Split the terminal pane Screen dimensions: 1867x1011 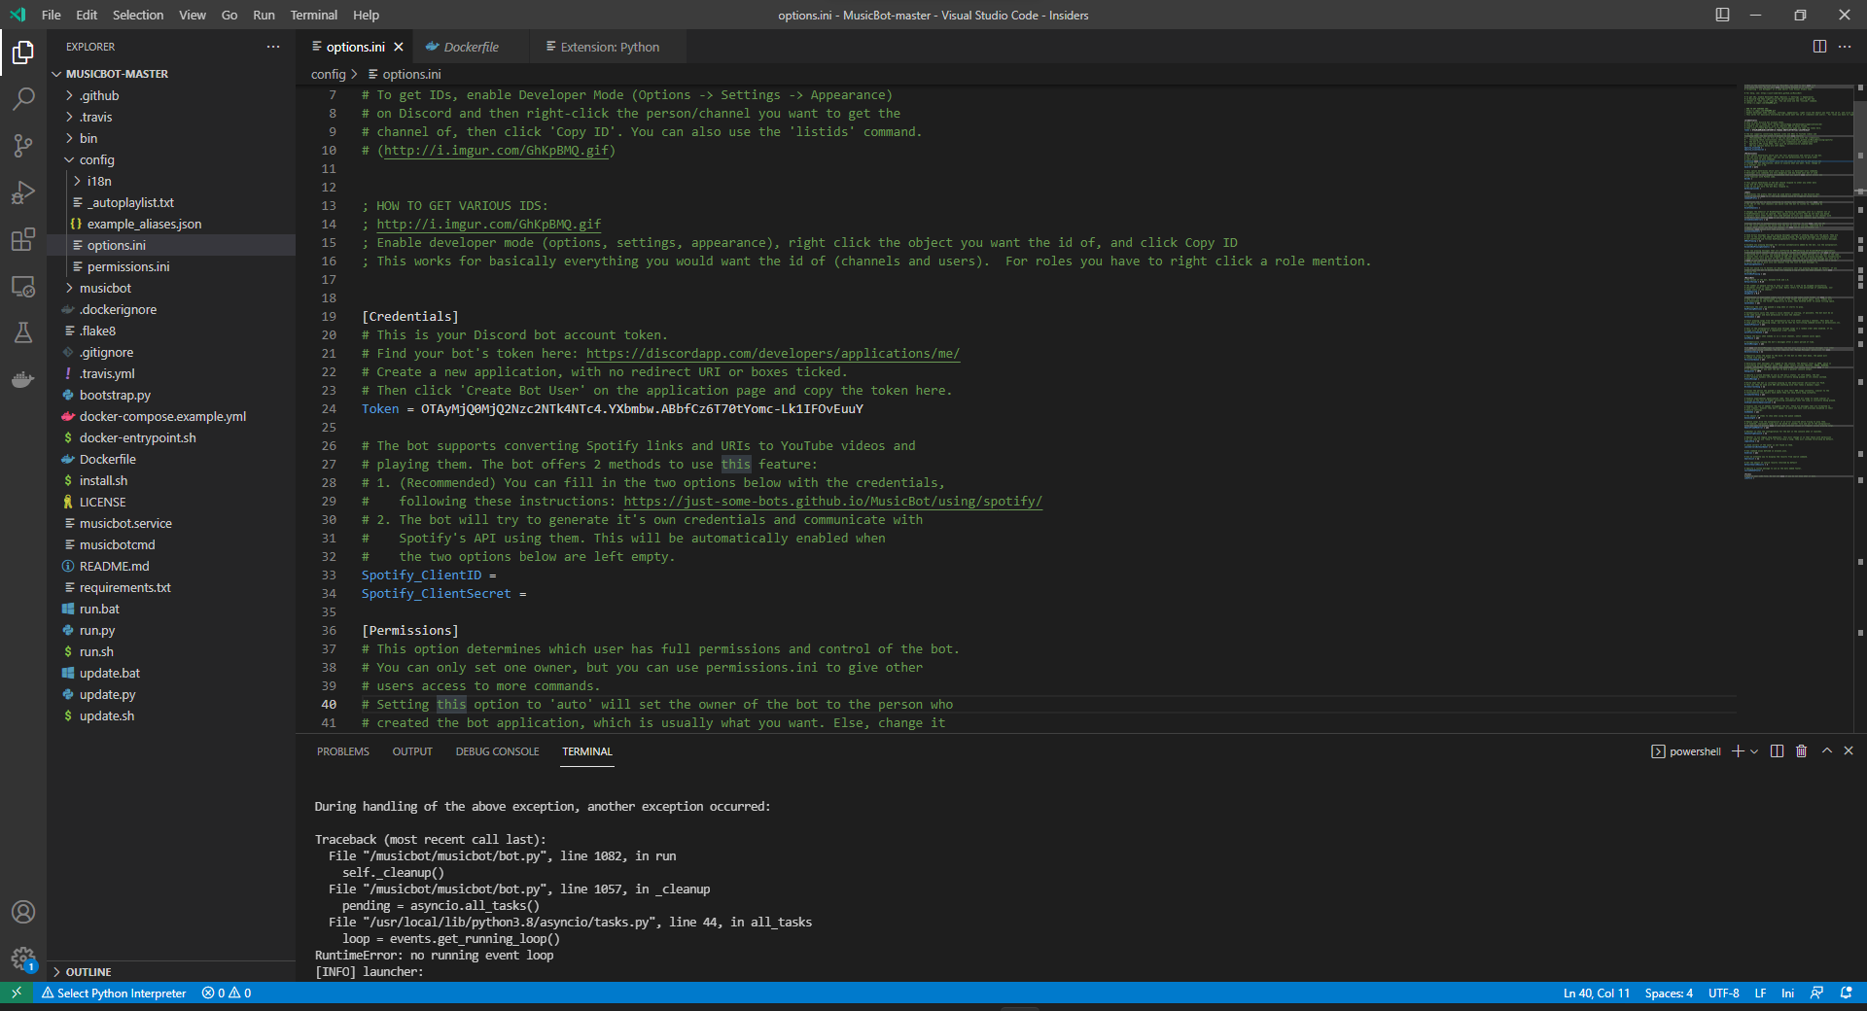(1777, 750)
